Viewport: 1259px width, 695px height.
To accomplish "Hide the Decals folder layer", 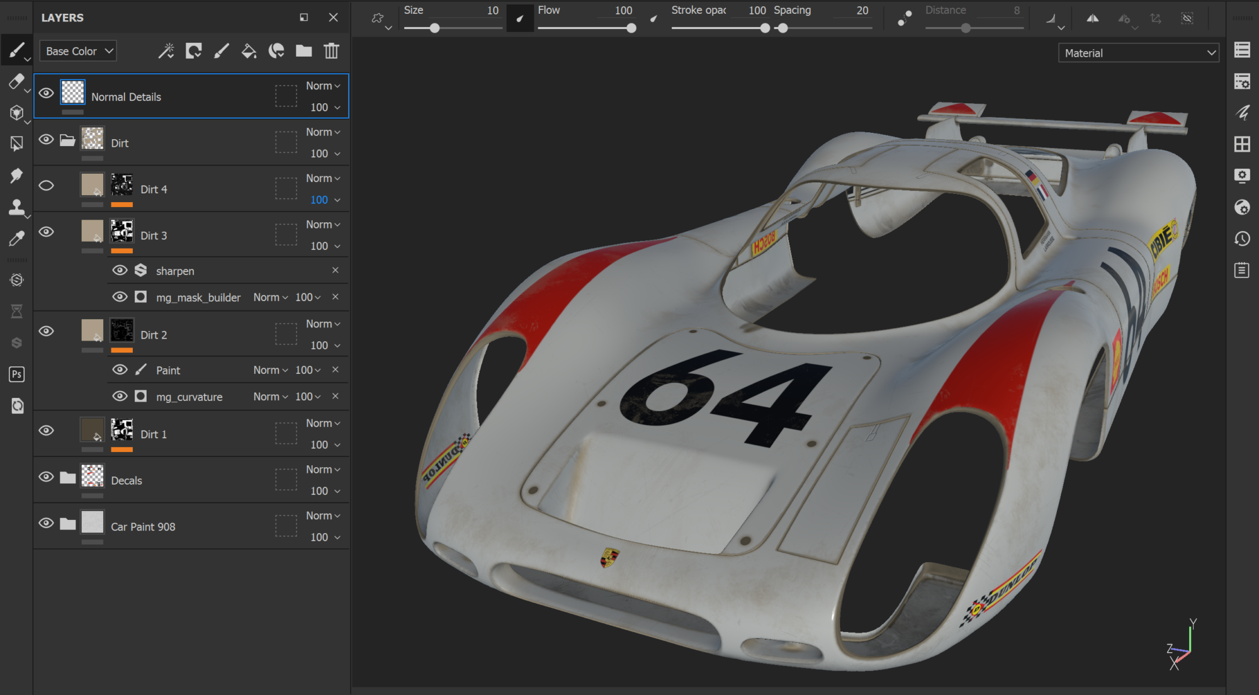I will (x=47, y=477).
